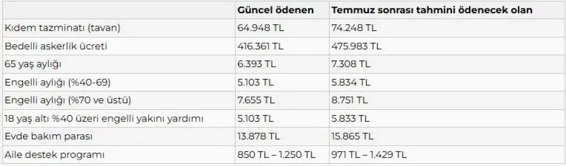Select 'Engelli aylığı (%40-69)' label
Screen dimensions: 566x166
point(57,82)
